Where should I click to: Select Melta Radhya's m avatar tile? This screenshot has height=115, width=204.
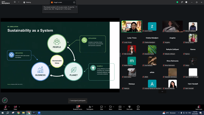[132, 61]
